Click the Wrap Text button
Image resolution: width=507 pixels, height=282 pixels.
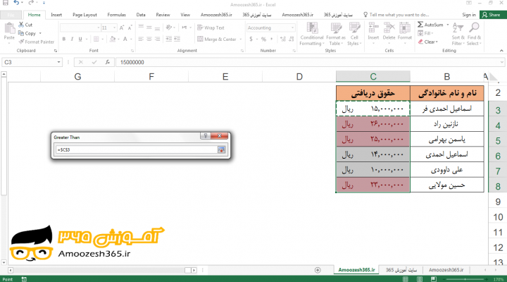click(x=211, y=27)
